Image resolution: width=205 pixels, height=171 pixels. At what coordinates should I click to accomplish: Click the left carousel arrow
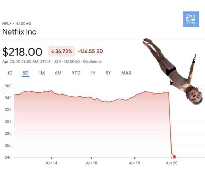point(5,89)
